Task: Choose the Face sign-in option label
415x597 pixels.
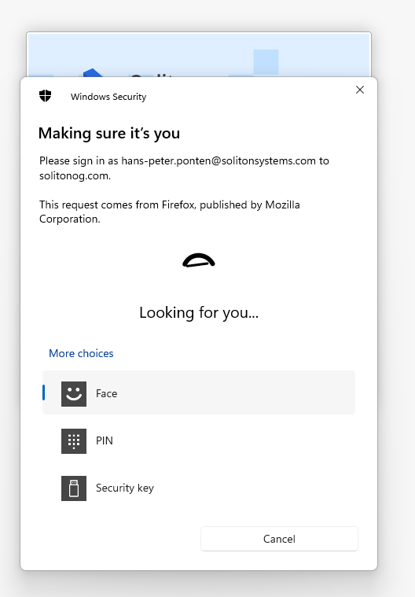Action: pyautogui.click(x=107, y=394)
